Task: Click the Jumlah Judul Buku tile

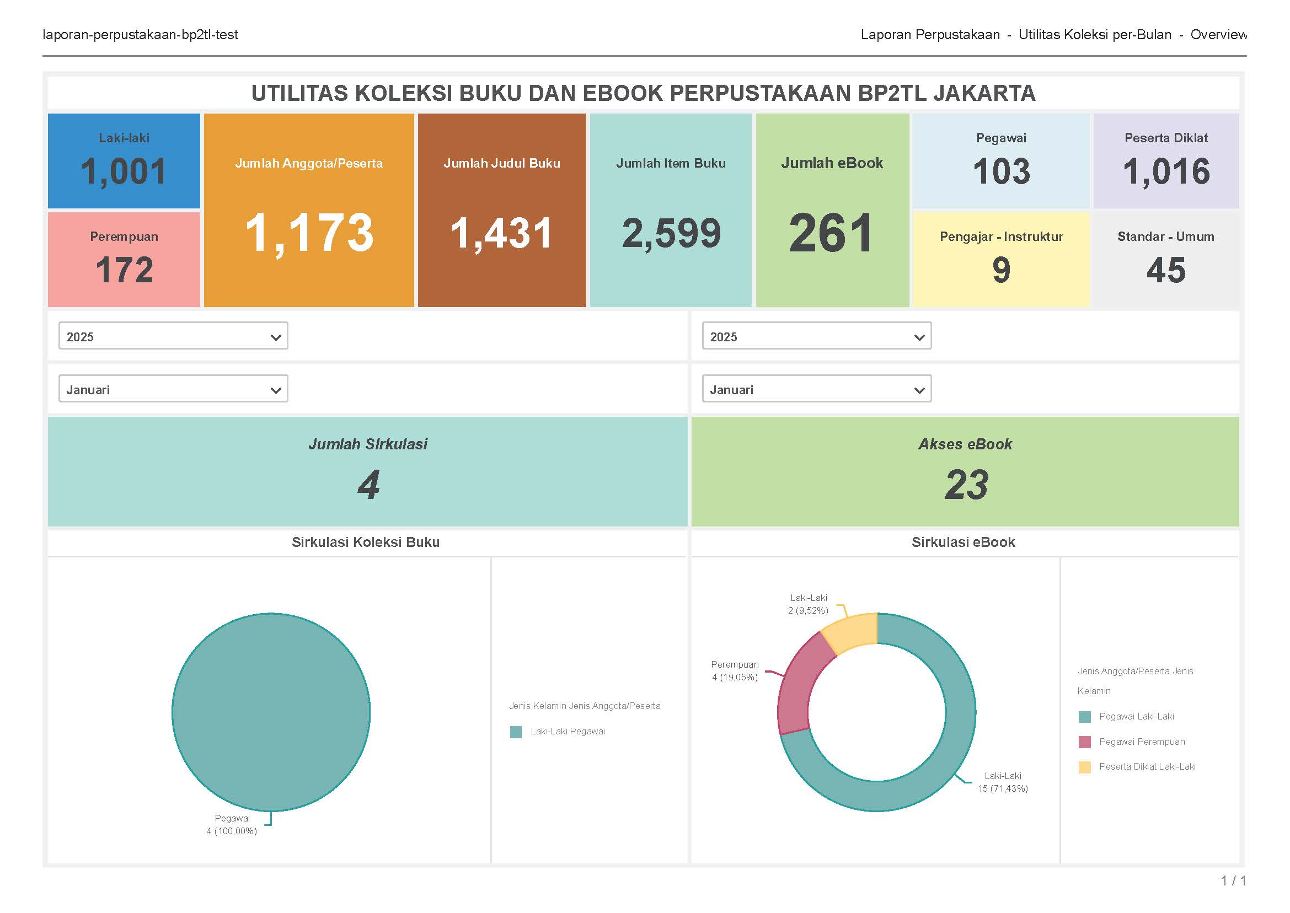Action: tap(501, 210)
